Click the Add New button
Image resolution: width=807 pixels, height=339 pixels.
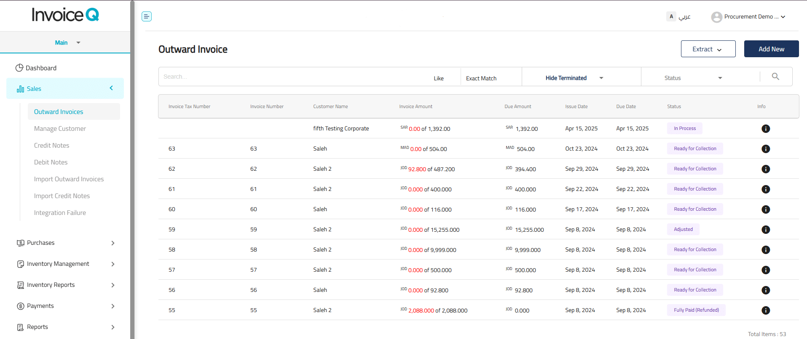771,49
